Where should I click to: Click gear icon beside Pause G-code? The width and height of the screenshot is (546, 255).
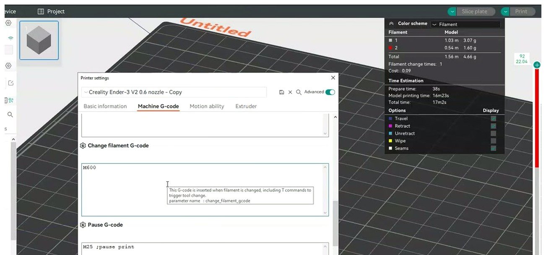point(83,225)
